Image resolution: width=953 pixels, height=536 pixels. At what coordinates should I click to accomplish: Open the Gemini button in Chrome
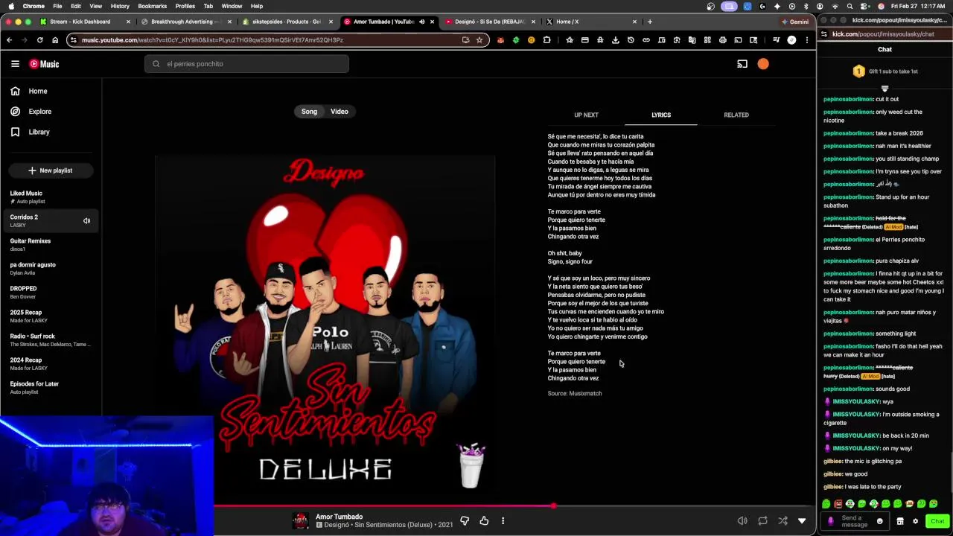coord(795,22)
